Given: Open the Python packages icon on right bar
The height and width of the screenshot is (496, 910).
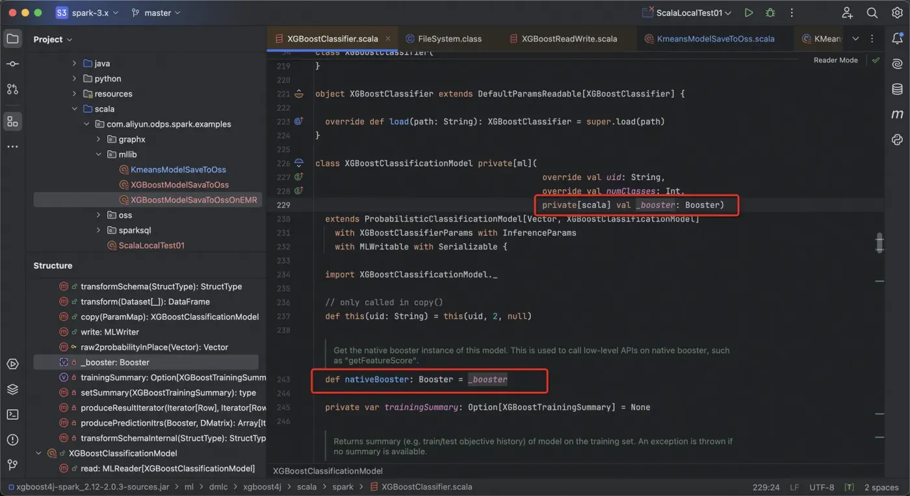Looking at the screenshot, I should [898, 139].
